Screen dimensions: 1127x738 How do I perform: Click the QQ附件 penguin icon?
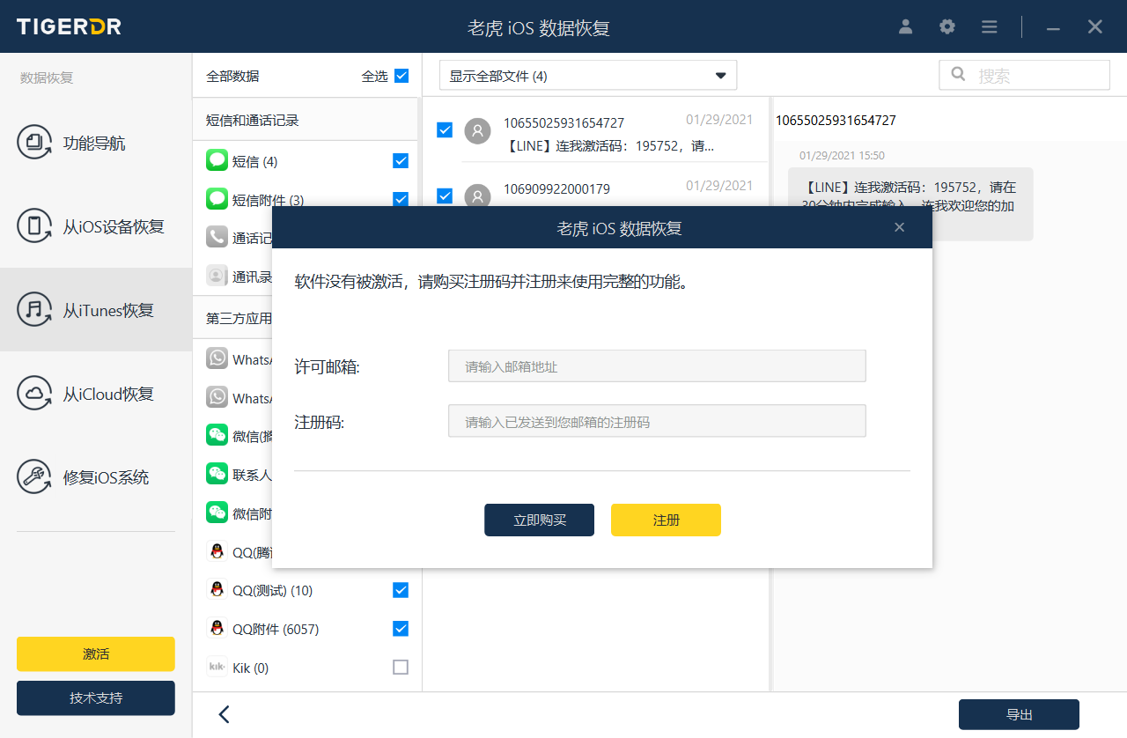pos(217,629)
